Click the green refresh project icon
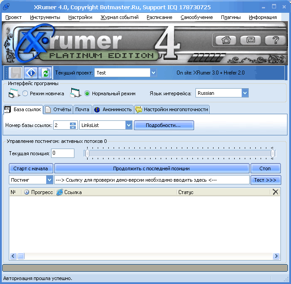Image resolution: width=291 pixels, height=284 pixels. [45, 73]
